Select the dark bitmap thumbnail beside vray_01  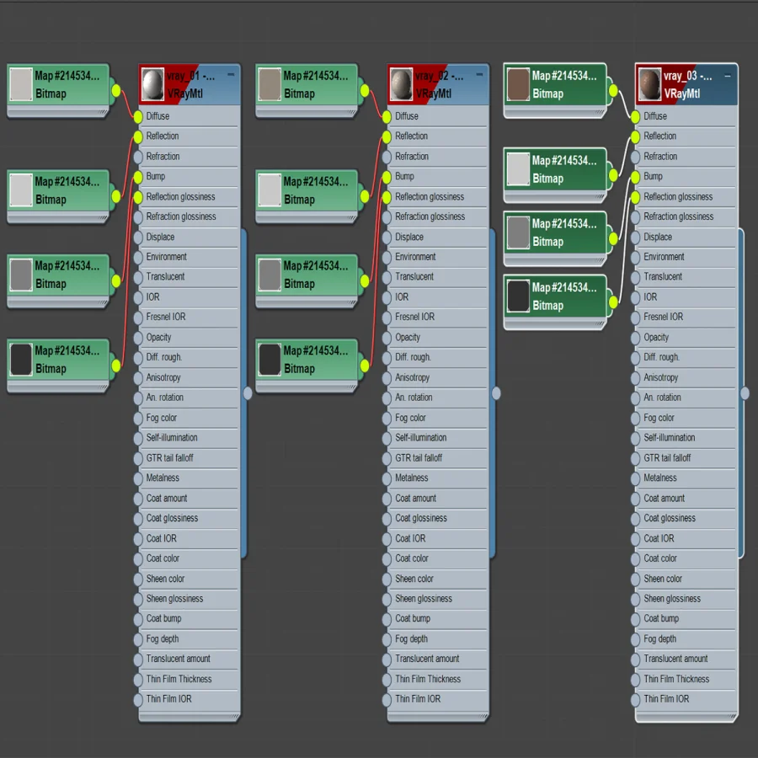tap(21, 360)
